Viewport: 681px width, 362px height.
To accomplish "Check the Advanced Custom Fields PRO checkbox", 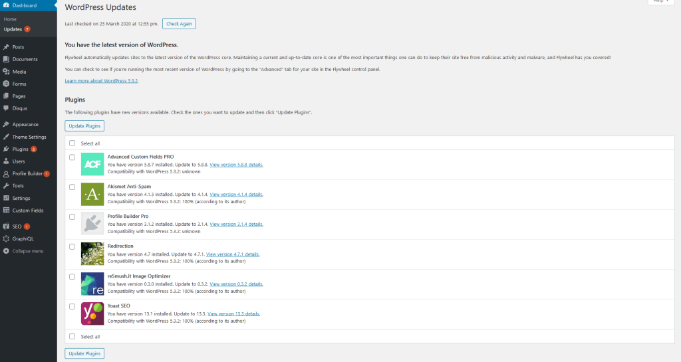I will [x=72, y=157].
